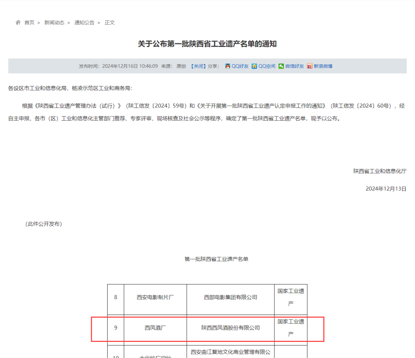
Task: Click the 西凤酒厂 table cell
Action: coord(155,328)
